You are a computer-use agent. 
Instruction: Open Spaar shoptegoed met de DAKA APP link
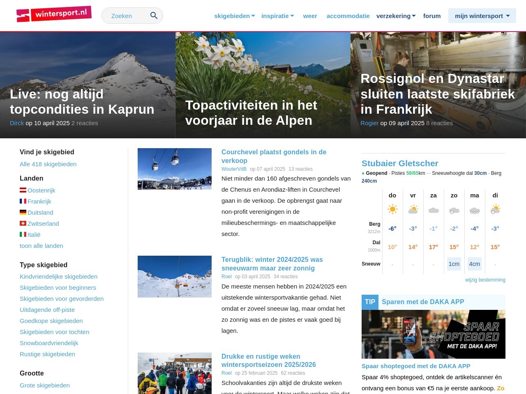(416, 366)
